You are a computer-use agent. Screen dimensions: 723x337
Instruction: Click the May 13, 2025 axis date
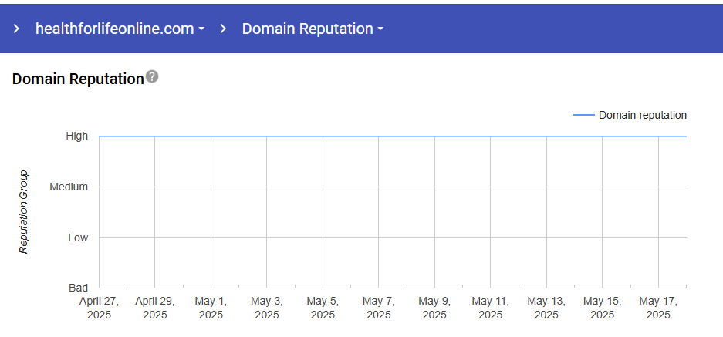click(546, 308)
